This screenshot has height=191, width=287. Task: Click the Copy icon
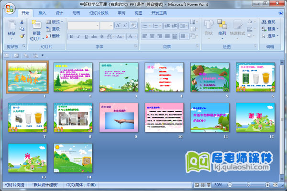point(22,29)
